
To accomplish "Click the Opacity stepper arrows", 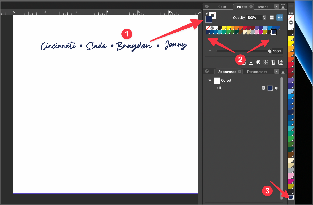I will [x=264, y=17].
